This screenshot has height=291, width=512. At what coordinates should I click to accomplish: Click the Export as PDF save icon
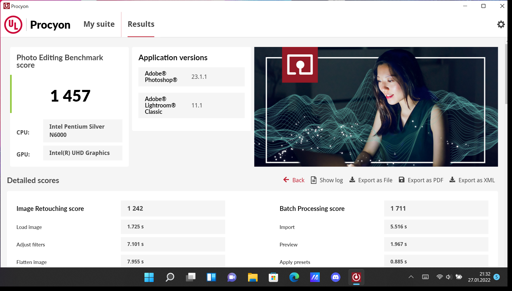click(x=402, y=180)
